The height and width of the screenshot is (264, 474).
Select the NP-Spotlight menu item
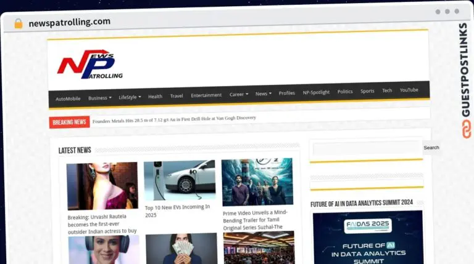(316, 92)
